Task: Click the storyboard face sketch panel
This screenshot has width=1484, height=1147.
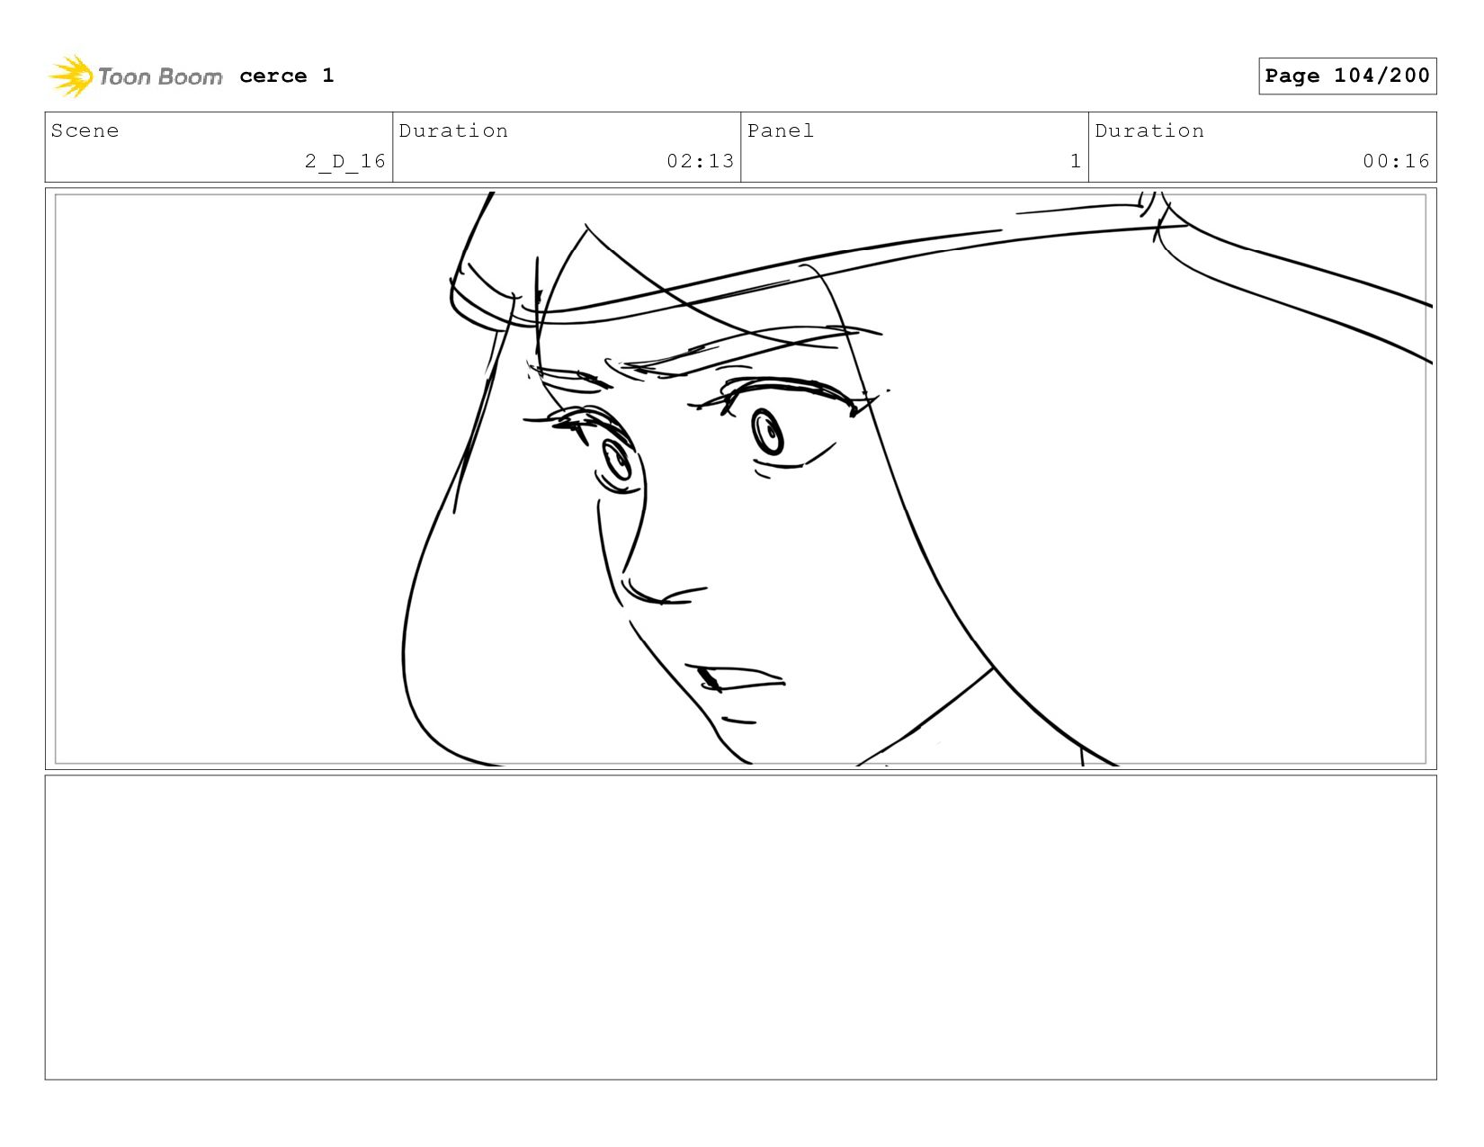Action: pos(740,479)
